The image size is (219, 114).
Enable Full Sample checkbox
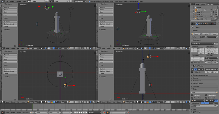click(192, 72)
